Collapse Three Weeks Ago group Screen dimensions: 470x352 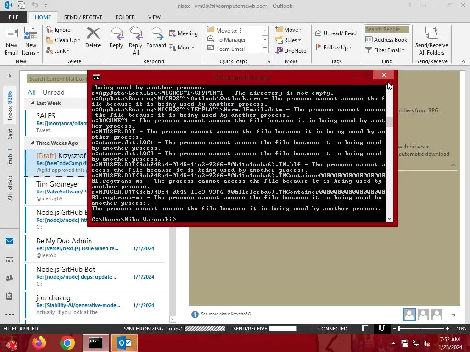(32, 143)
